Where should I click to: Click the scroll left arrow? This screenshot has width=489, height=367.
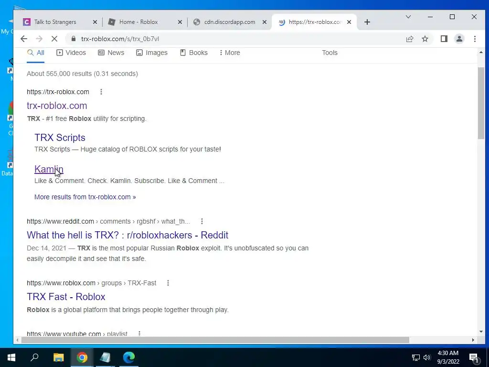click(x=18, y=340)
